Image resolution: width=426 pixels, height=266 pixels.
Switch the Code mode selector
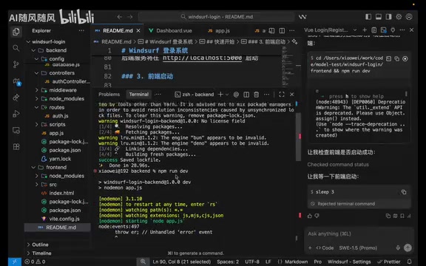pyautogui.click(x=325, y=248)
